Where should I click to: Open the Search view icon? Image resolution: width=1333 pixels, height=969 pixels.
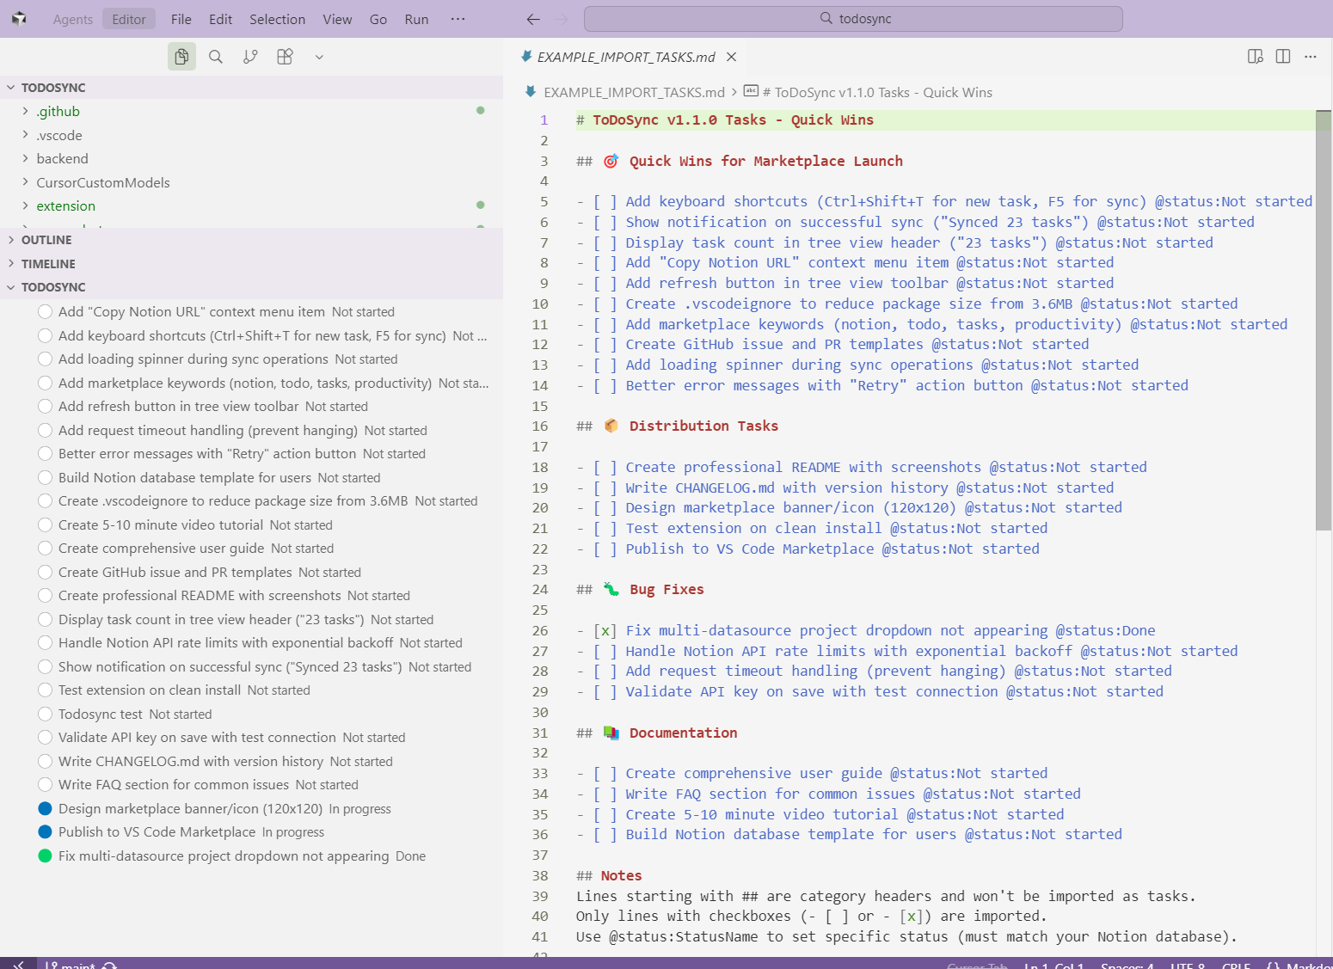point(216,57)
